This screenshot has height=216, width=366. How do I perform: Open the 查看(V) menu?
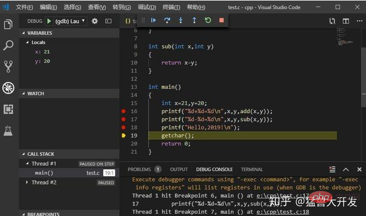pos(96,8)
